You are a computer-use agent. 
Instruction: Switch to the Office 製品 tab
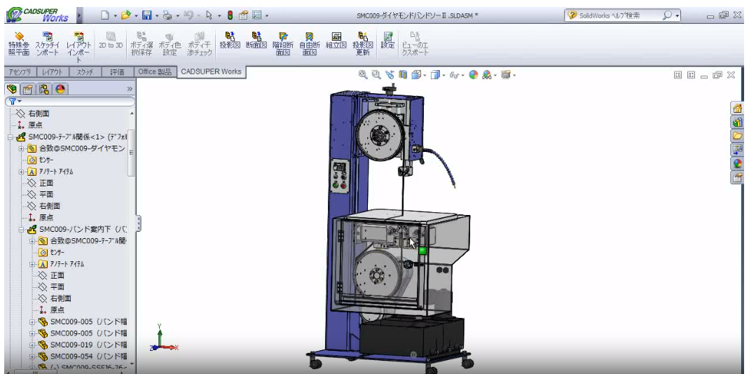(x=155, y=72)
